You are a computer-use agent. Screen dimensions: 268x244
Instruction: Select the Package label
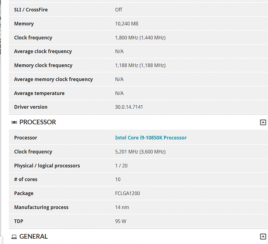point(24,193)
